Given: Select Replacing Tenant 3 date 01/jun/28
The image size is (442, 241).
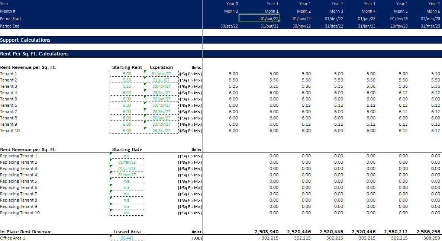Looking at the screenshot, I should tap(127, 168).
